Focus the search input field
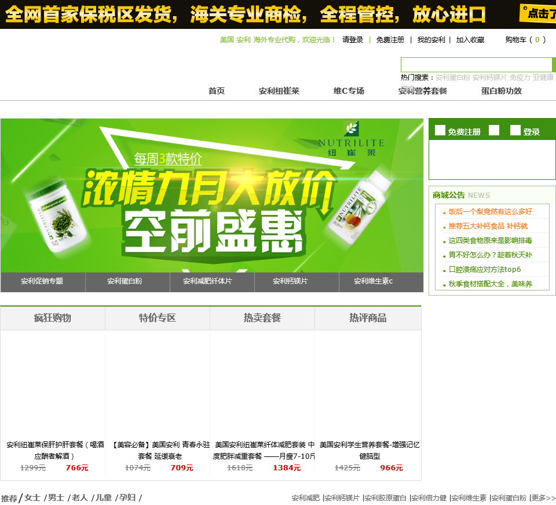 (x=476, y=65)
